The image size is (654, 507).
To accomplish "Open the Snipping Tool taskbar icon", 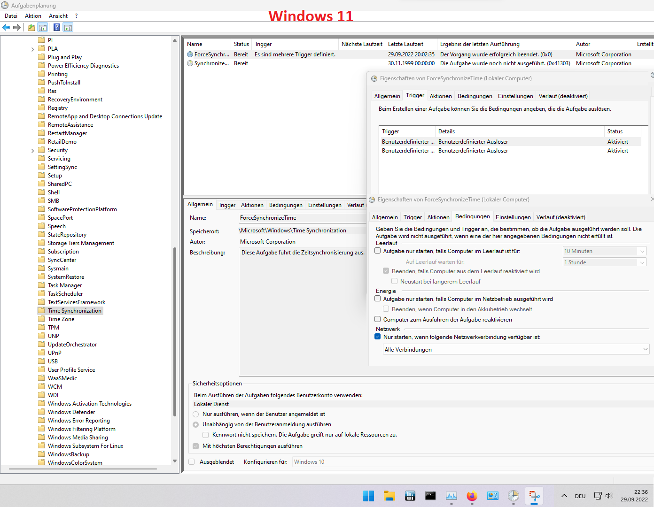I will click(534, 496).
